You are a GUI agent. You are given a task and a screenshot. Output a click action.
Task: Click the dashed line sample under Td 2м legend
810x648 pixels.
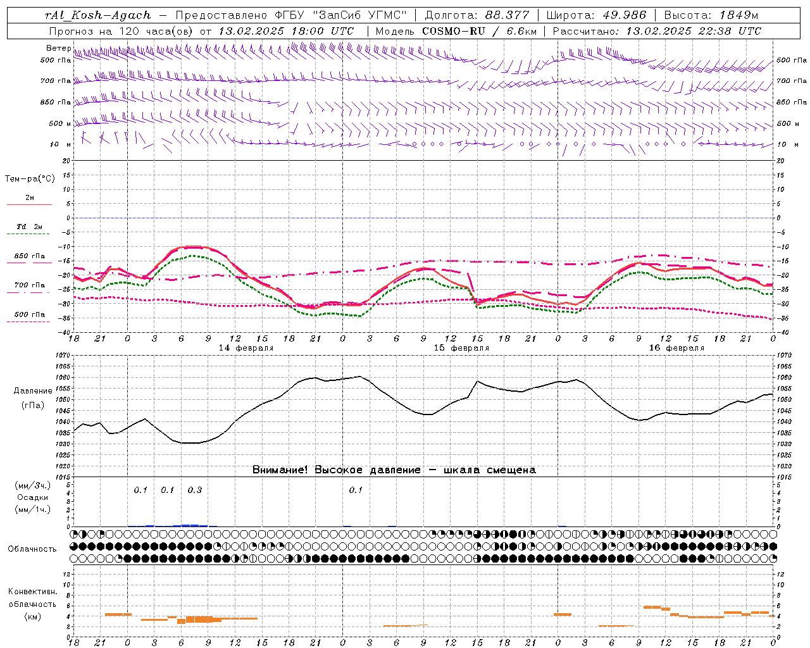coord(29,234)
